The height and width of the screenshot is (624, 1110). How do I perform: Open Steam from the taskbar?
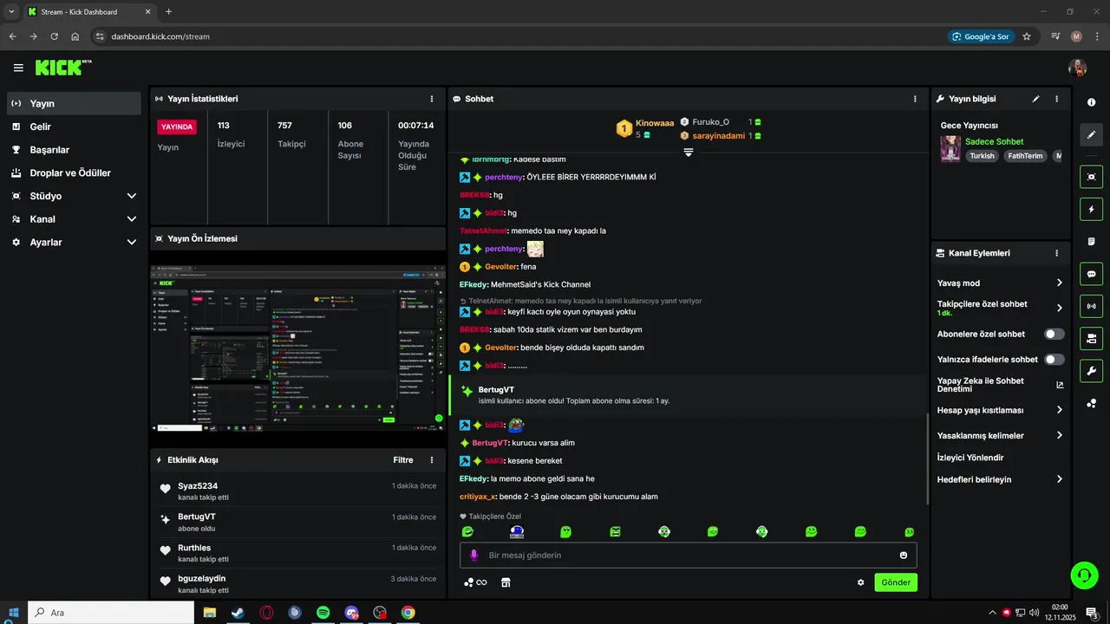pos(237,613)
